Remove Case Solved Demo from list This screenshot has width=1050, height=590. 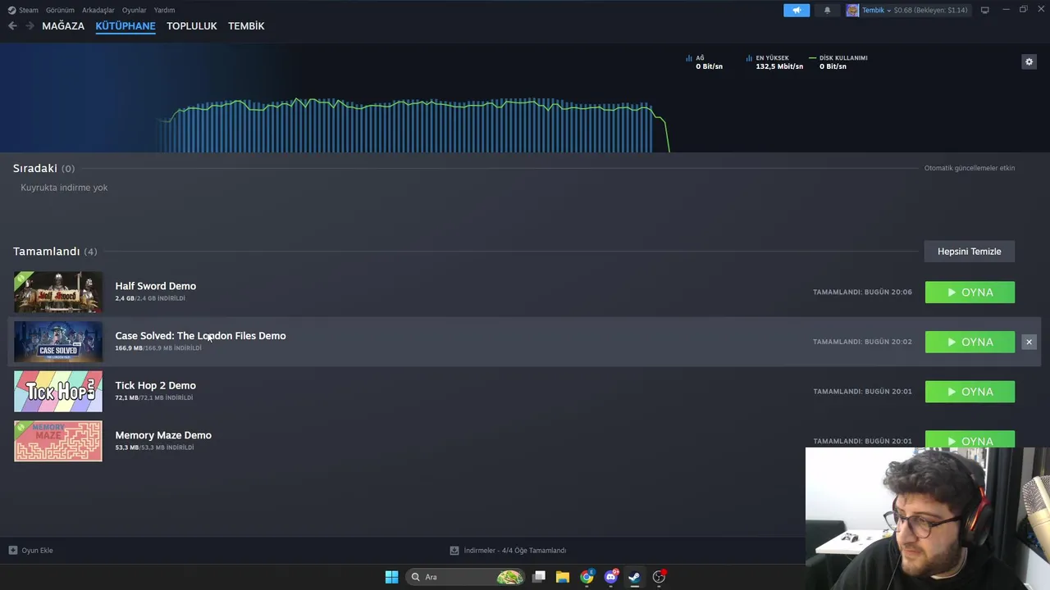(x=1029, y=342)
